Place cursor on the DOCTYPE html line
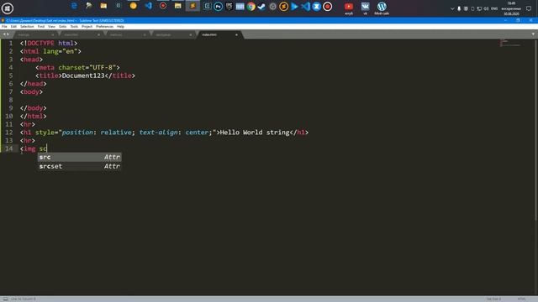This screenshot has height=302, width=538. click(x=49, y=43)
